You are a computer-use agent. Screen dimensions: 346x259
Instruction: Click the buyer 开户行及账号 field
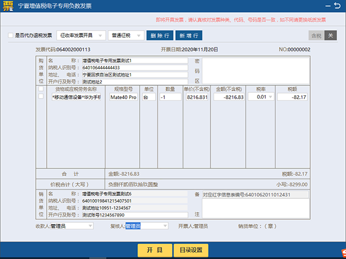click(x=135, y=81)
